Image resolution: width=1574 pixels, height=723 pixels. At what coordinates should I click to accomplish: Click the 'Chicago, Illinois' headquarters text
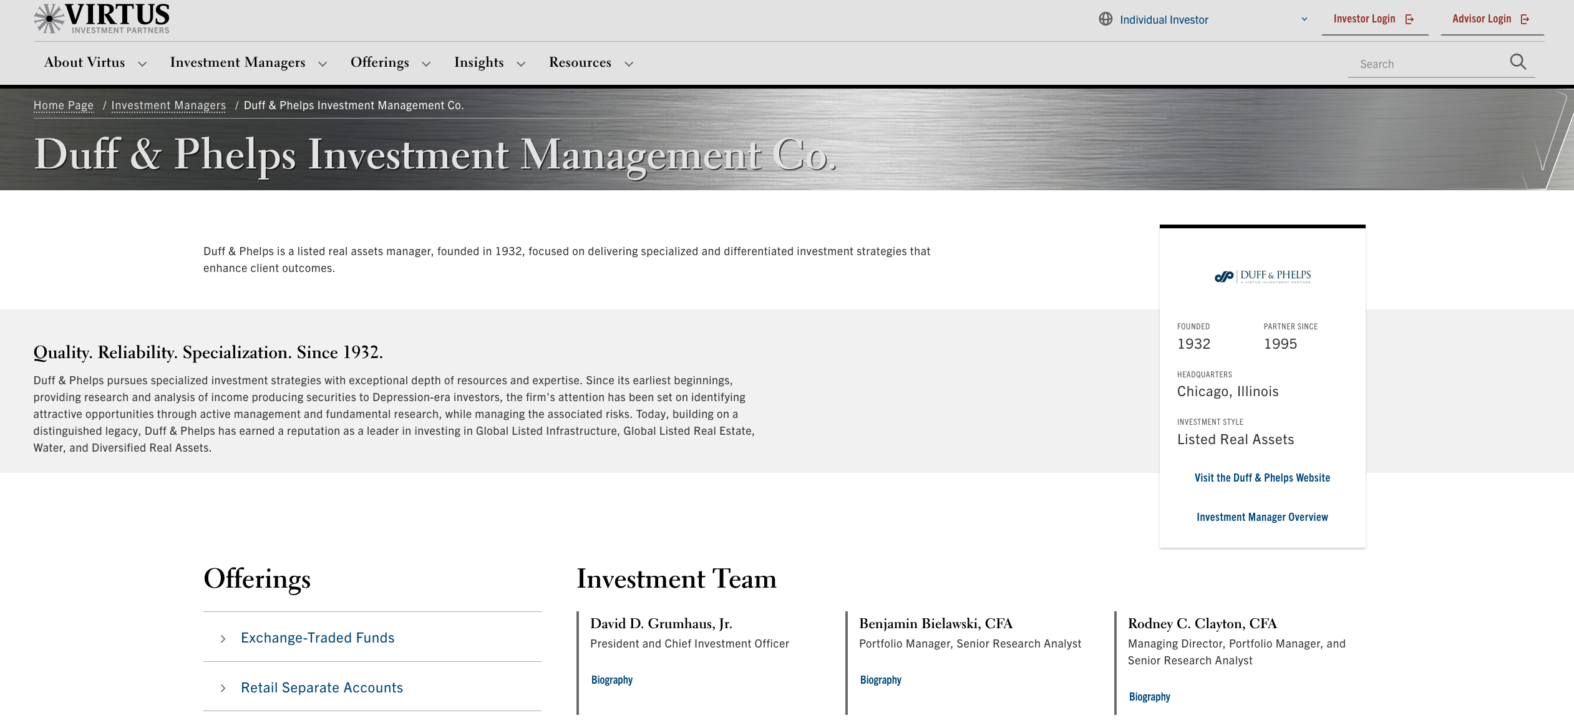[x=1228, y=392]
